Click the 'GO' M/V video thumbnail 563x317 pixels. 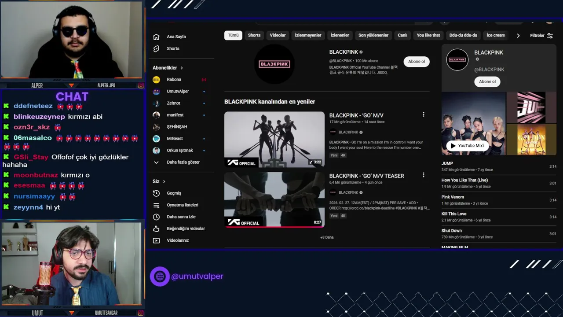point(274,139)
